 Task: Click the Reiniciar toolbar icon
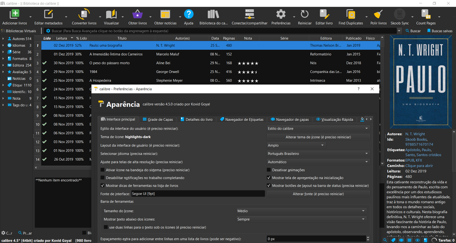coord(305,14)
